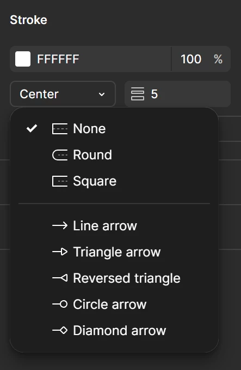Click the None cap icon

(x=60, y=129)
